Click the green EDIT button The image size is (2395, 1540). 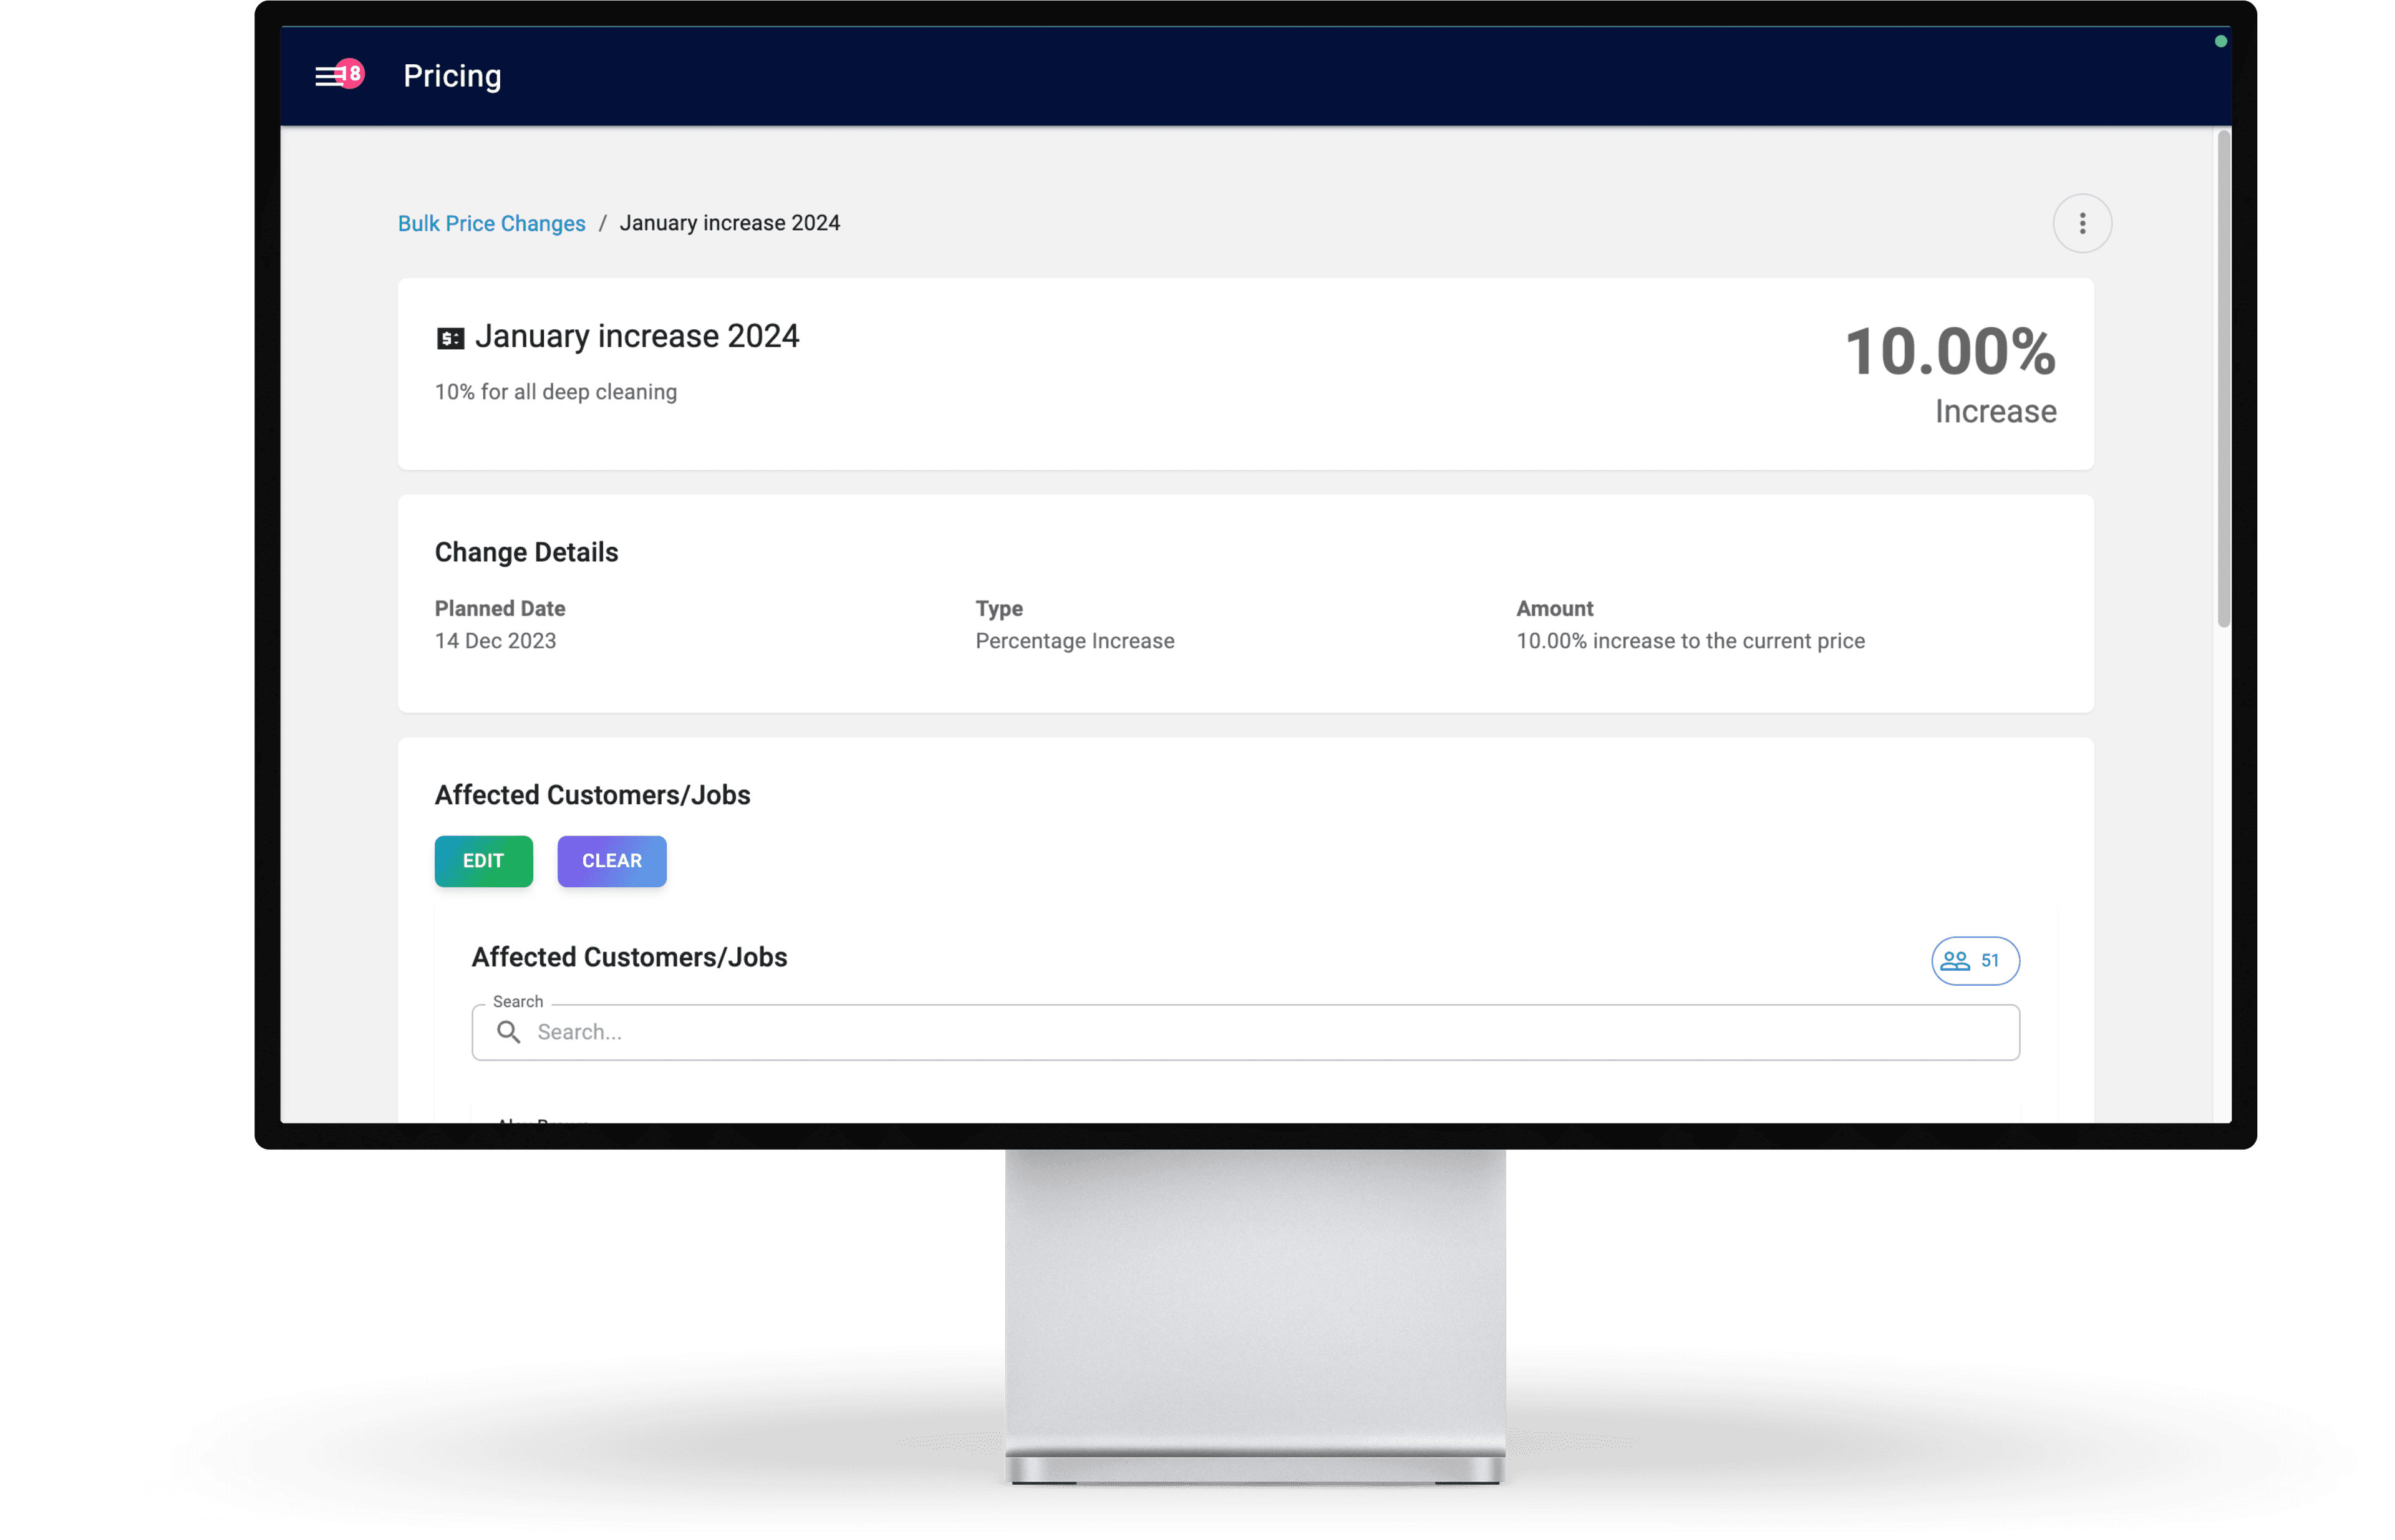(483, 860)
